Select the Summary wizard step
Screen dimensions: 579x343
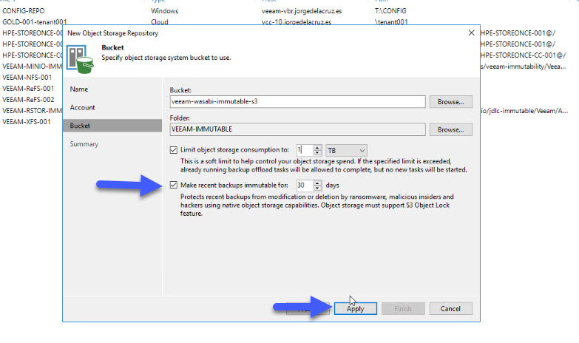tap(84, 144)
